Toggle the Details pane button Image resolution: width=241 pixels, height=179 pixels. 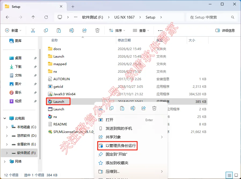[x=225, y=30]
